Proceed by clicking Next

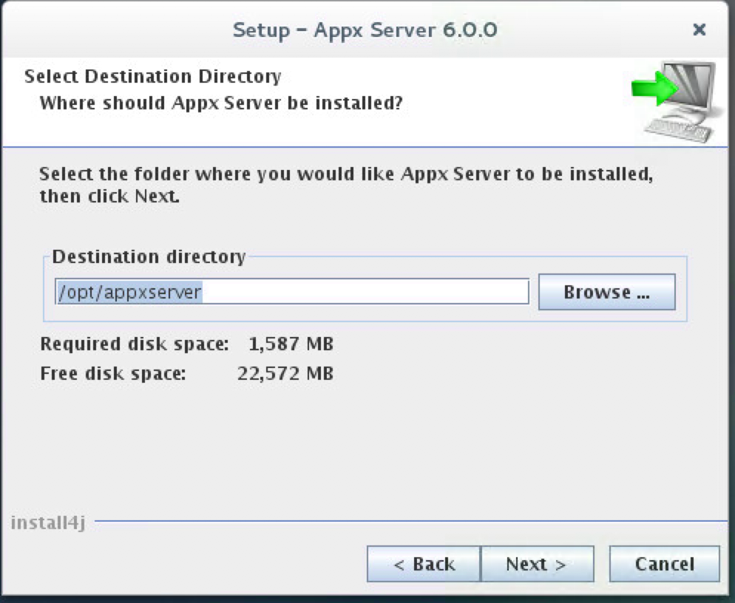point(538,564)
